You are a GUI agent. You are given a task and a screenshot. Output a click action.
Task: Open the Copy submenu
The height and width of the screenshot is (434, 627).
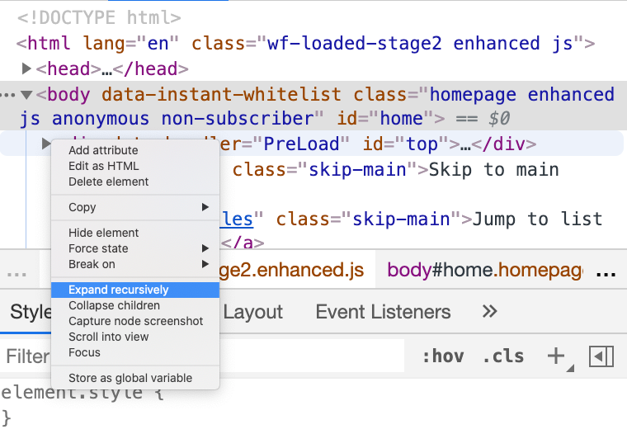[135, 207]
